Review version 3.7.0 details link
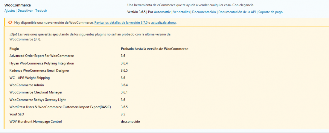 click(x=121, y=22)
